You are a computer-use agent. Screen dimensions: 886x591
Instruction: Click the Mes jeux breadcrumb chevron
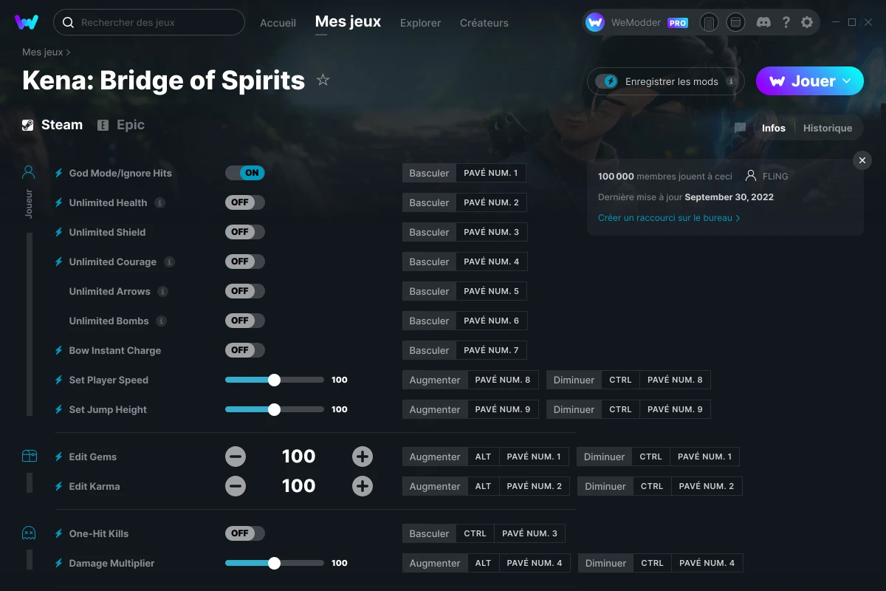pos(69,52)
